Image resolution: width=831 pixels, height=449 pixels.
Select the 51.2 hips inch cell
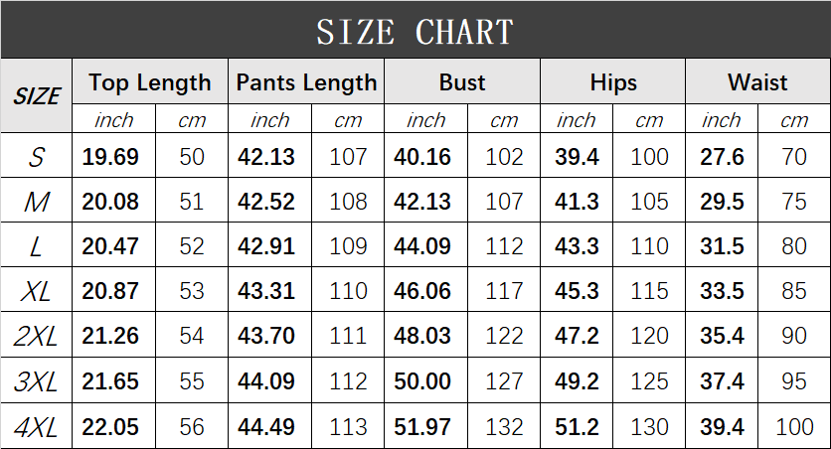pyautogui.click(x=577, y=427)
